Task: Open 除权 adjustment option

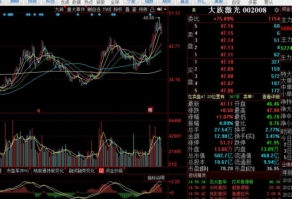Action: click(118, 9)
